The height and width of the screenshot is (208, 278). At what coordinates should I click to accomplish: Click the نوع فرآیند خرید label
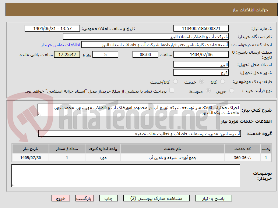click(257, 91)
